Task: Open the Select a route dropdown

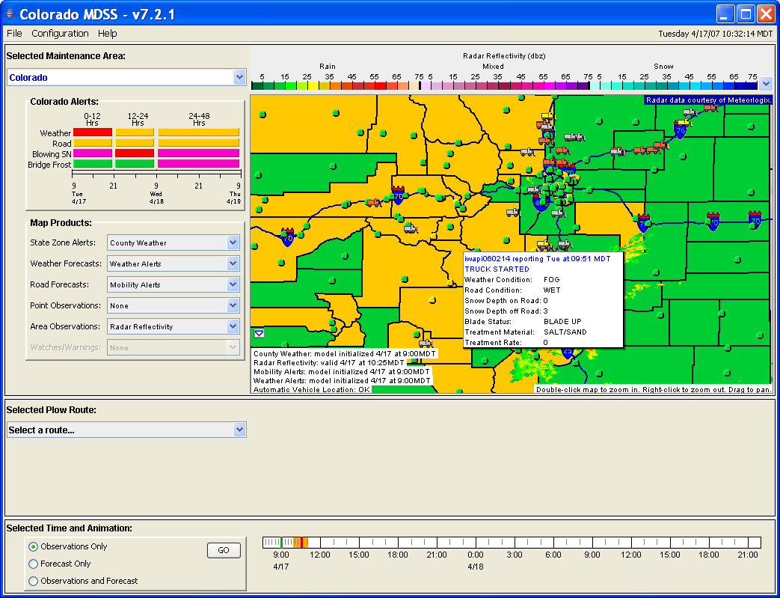Action: coord(239,430)
